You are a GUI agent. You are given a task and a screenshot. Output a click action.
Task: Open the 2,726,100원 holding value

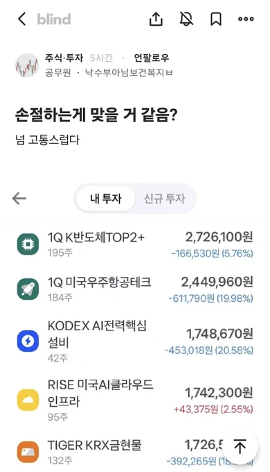[219, 237]
